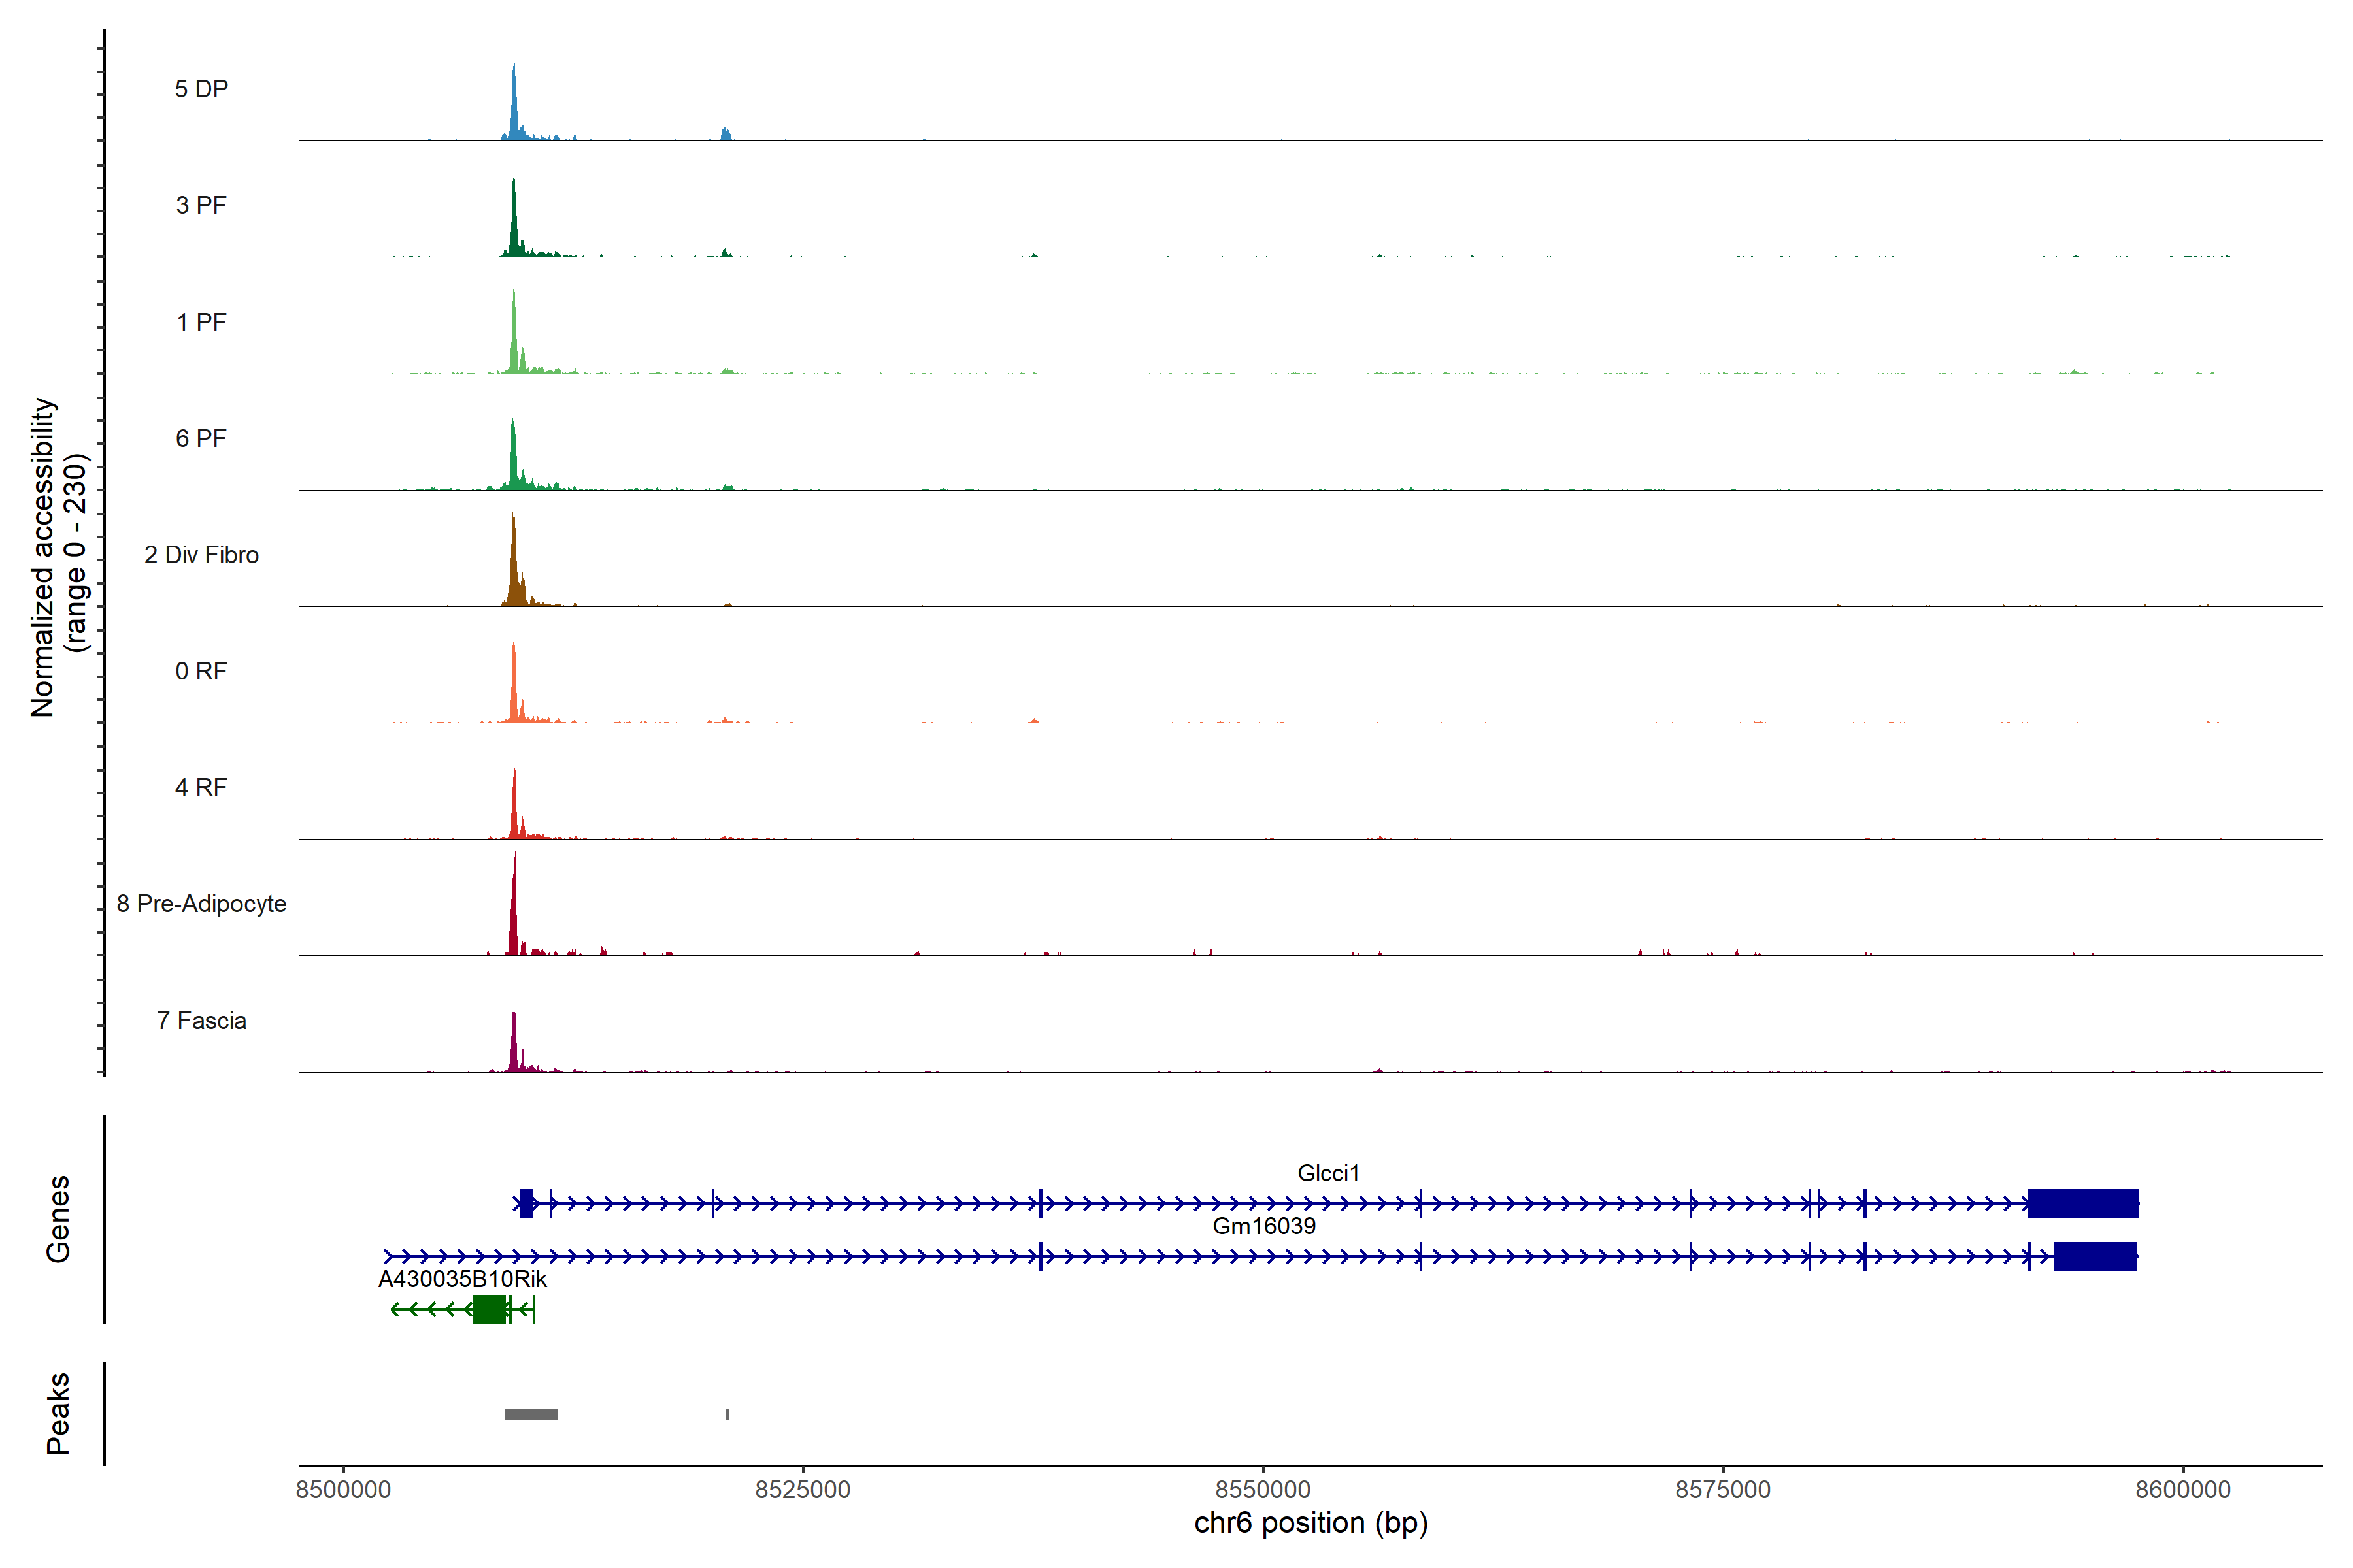Select the 2 Div Fibro track label
This screenshot has width=2353, height=1568.
201,555
